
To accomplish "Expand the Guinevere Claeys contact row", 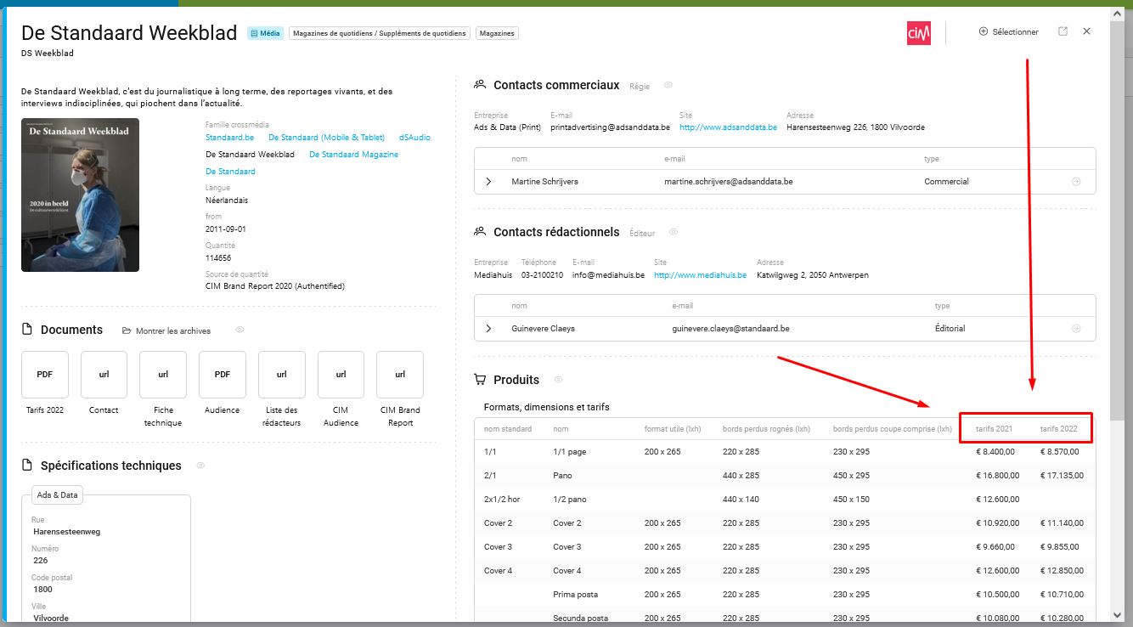I will (488, 329).
